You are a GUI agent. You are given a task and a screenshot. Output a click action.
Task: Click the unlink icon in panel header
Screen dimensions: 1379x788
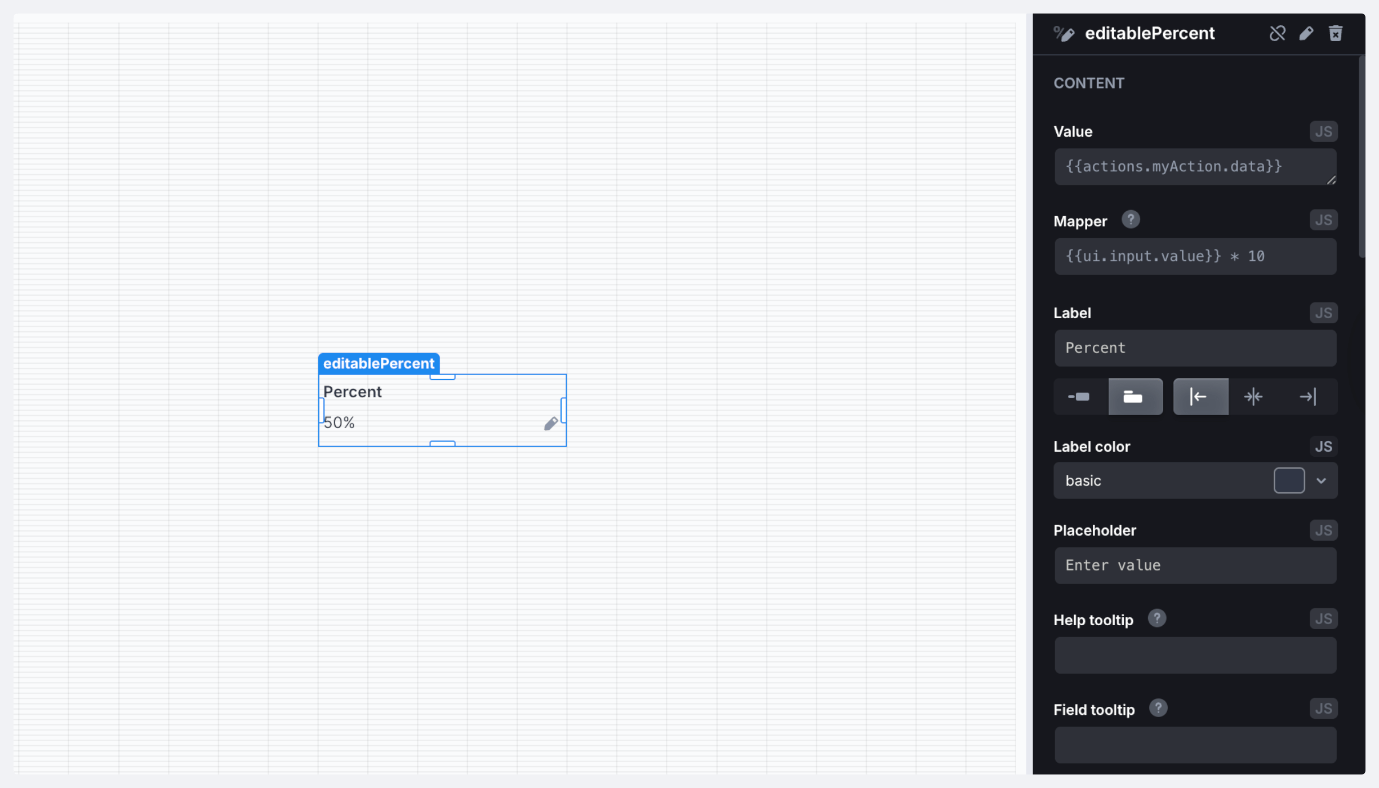(1277, 33)
